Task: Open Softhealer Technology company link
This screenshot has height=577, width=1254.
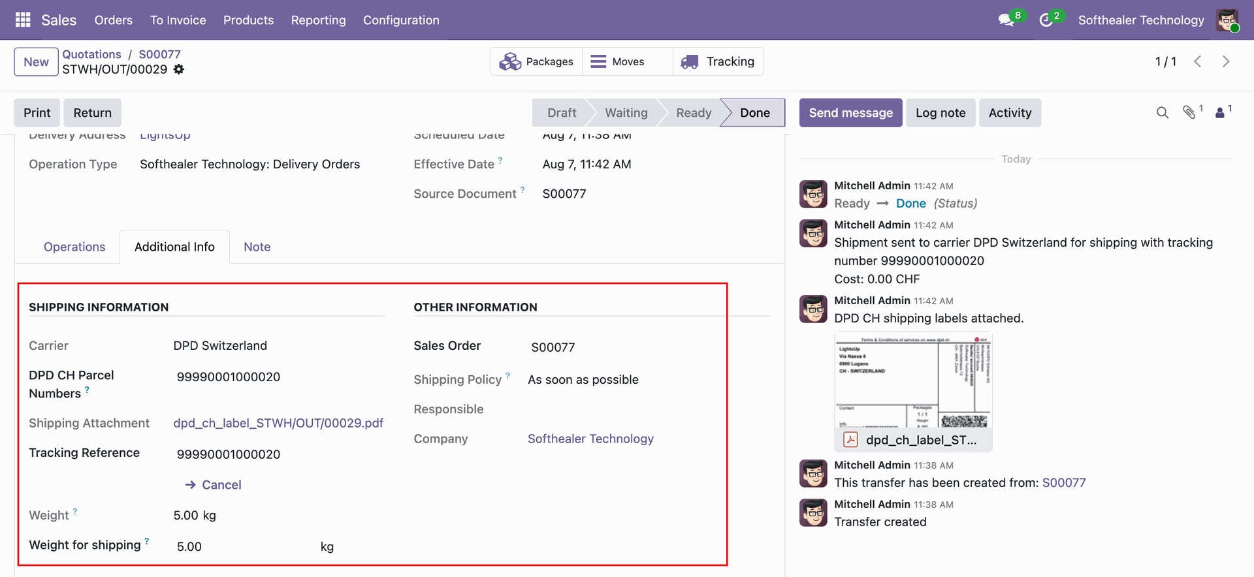Action: coord(590,439)
